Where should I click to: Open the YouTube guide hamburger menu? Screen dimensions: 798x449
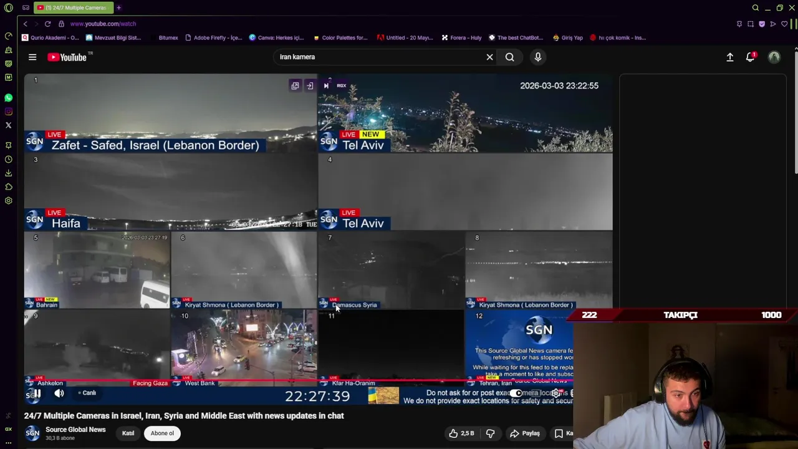tap(32, 57)
